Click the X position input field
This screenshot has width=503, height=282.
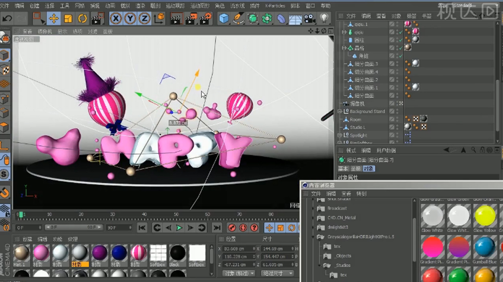click(x=238, y=249)
